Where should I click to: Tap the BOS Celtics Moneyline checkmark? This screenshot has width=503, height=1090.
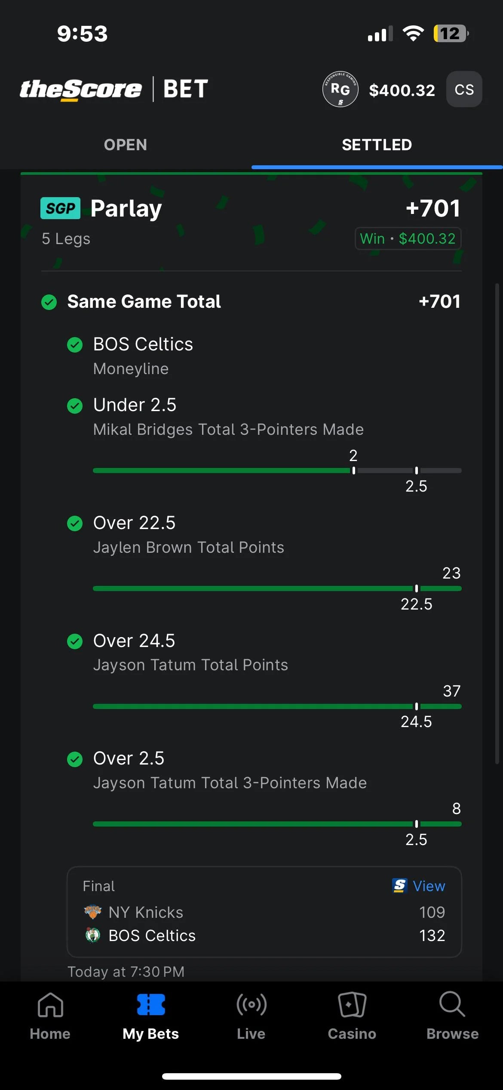coord(75,344)
